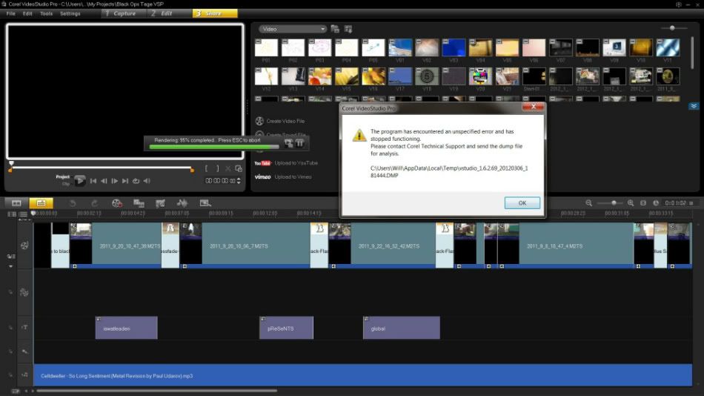The image size is (704, 396).
Task: Select the pReSeNTS title clip
Action: [286, 328]
